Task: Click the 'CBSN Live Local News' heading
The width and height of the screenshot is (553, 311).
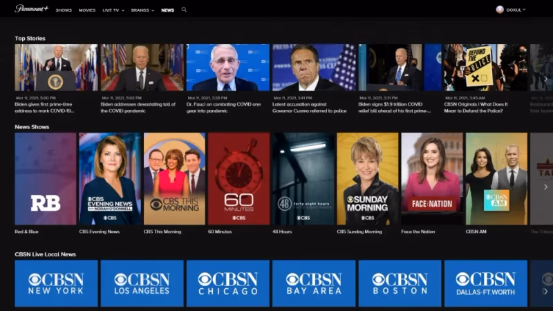Action: point(45,254)
